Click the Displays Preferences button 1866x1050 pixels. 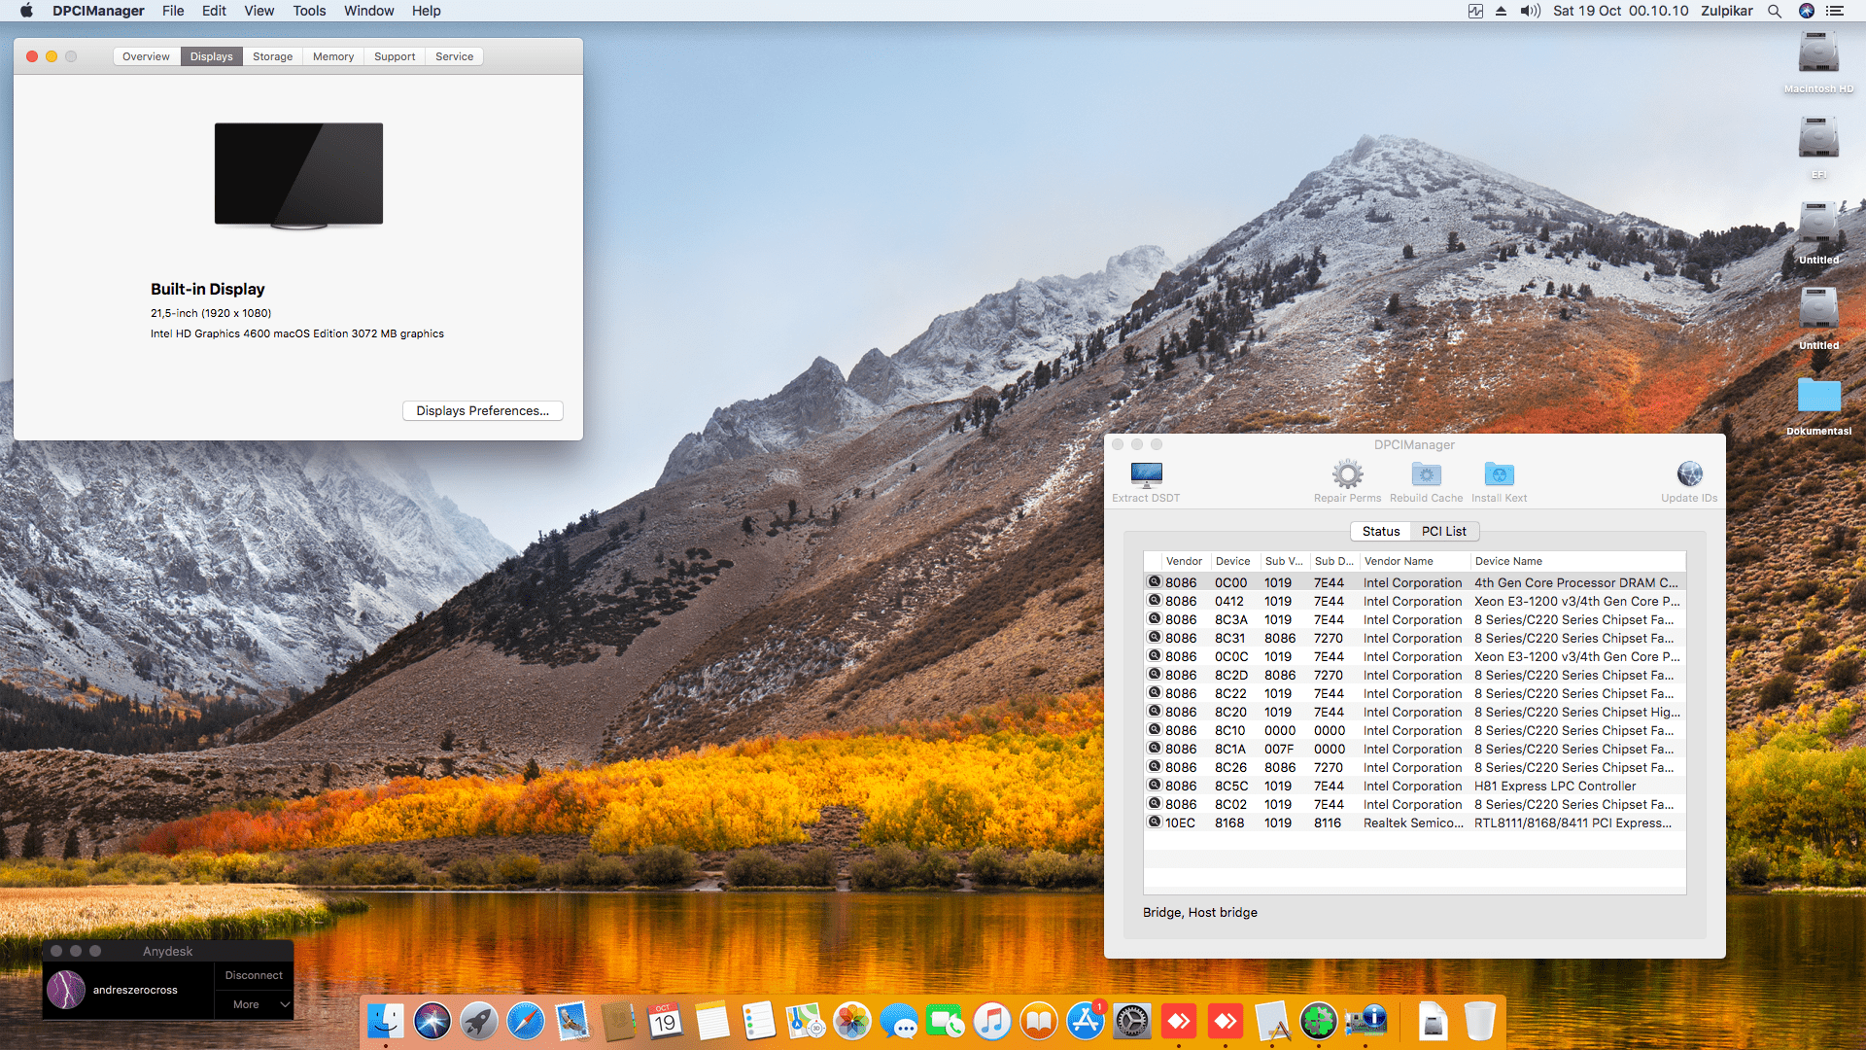coord(482,410)
